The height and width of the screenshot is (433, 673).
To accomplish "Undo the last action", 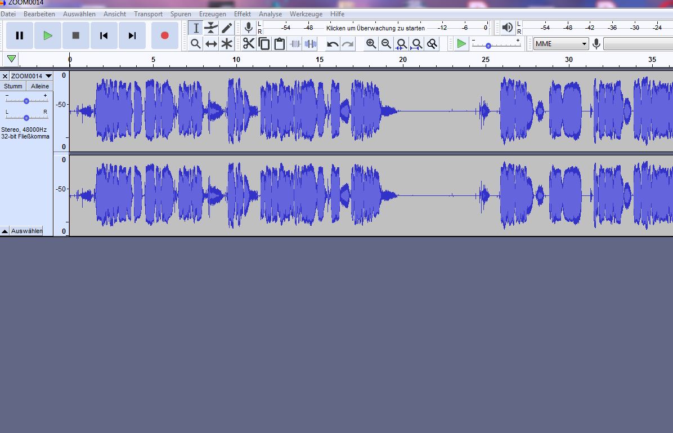I will 333,44.
